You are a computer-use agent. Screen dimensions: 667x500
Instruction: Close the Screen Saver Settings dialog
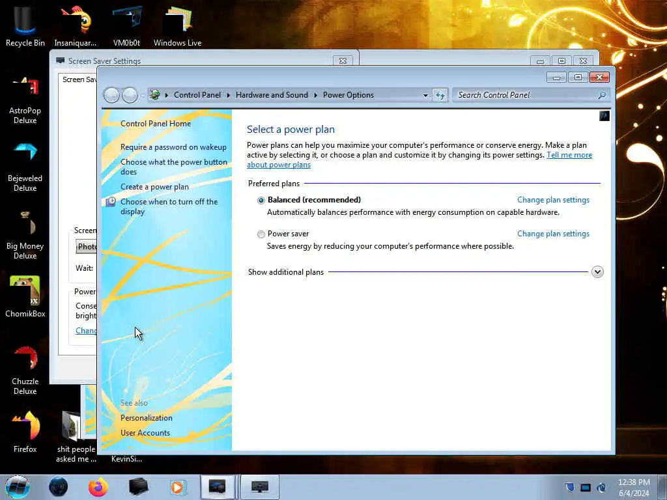[343, 61]
